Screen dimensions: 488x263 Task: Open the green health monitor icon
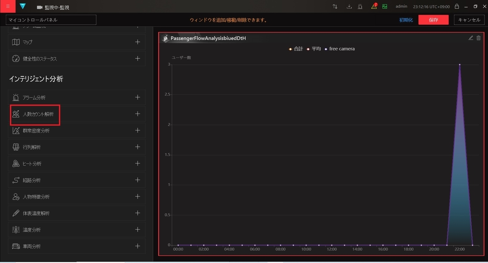tap(384, 6)
